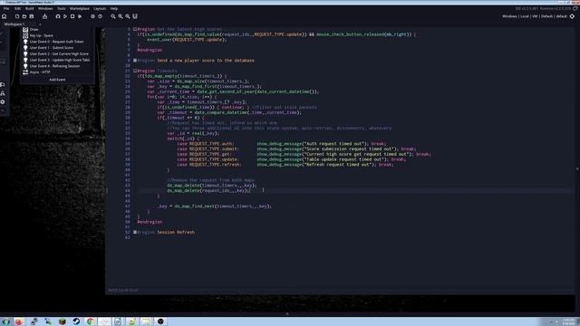Expand the Session Refresh region

click(x=135, y=232)
